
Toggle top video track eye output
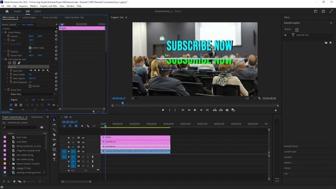tap(83, 138)
